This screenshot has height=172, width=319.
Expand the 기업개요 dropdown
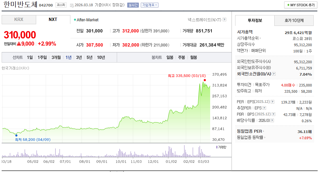150,5
